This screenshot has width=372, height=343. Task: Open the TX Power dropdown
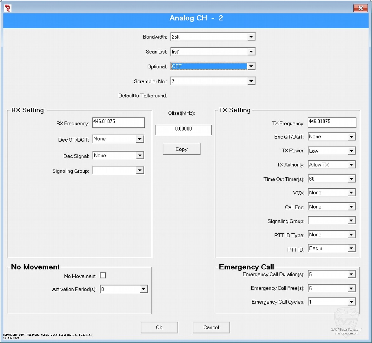pyautogui.click(x=351, y=151)
